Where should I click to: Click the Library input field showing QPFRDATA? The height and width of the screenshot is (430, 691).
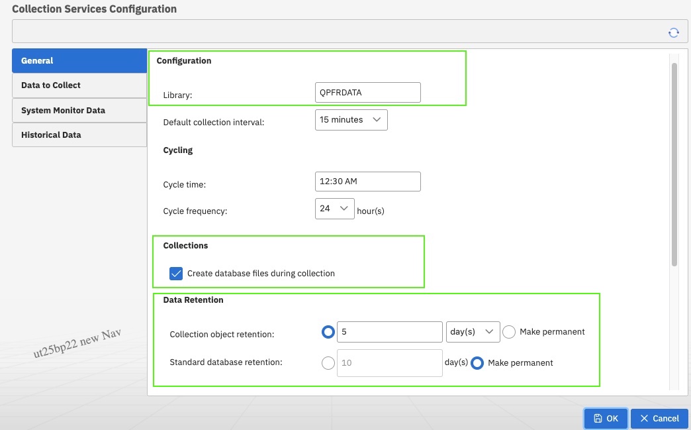click(x=367, y=93)
